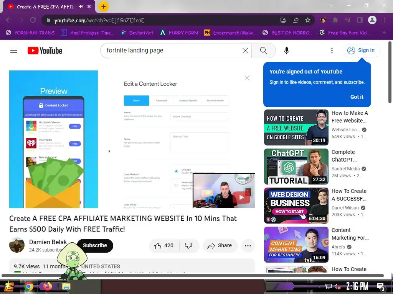
Task: Expand the video description box
Action: pyautogui.click(x=132, y=266)
